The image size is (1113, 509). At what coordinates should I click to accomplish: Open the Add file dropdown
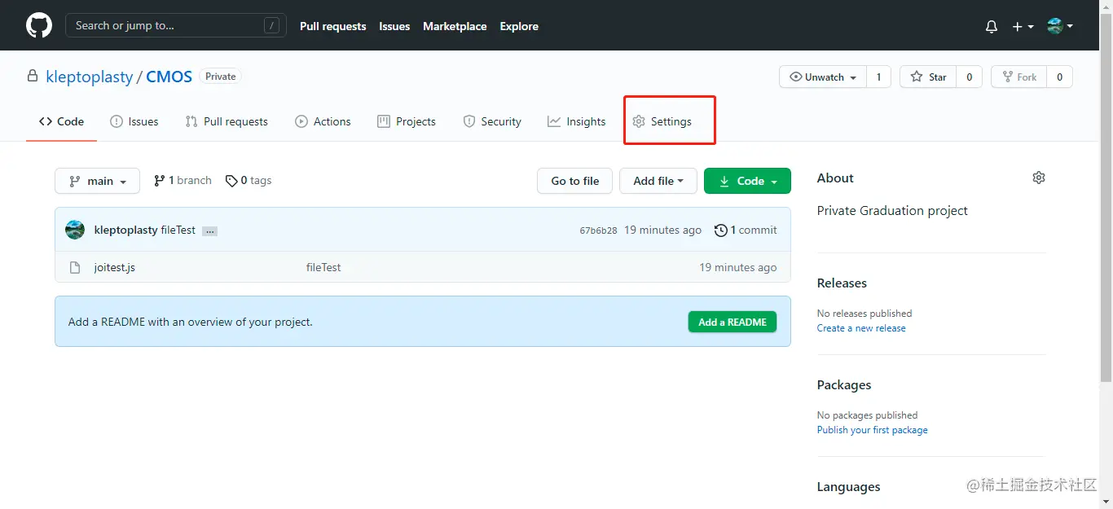pyautogui.click(x=658, y=181)
